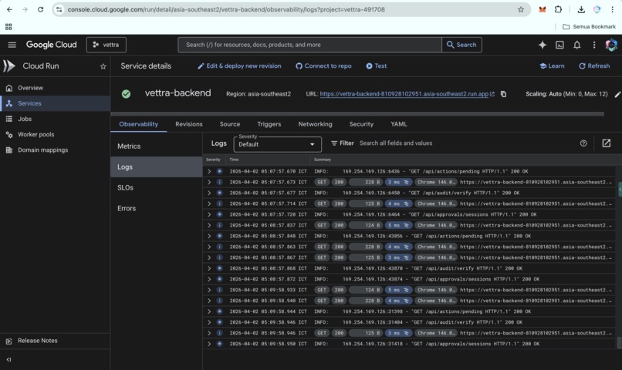Viewport: 622px width, 370px height.
Task: Expand the 05:07:57.714 log entry
Action: 209,203
